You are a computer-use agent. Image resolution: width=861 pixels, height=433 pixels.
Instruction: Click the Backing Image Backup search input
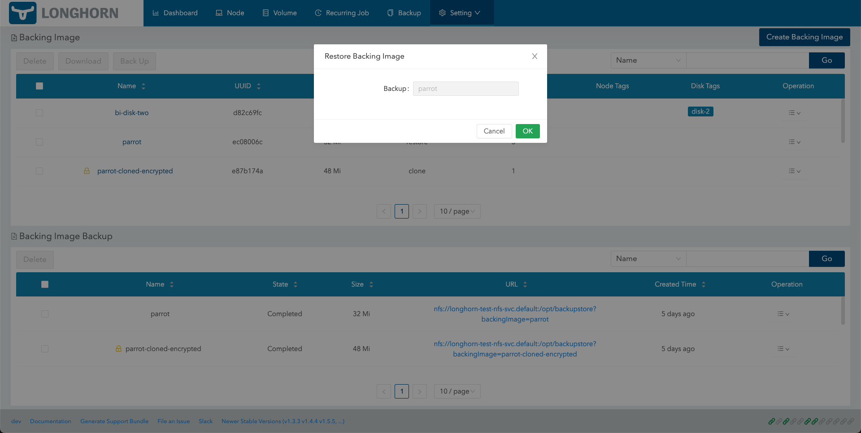click(x=747, y=259)
